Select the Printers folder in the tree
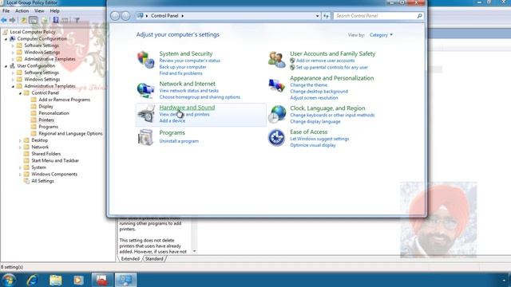This screenshot has width=511, height=287. 46,120
